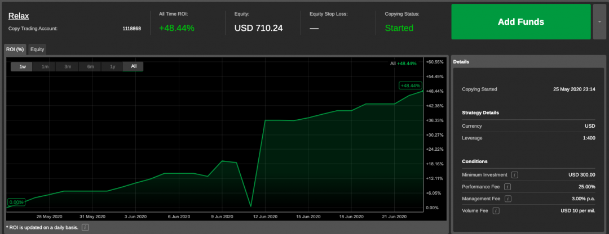
Task: Switch to the Equity tab
Action: (x=37, y=49)
